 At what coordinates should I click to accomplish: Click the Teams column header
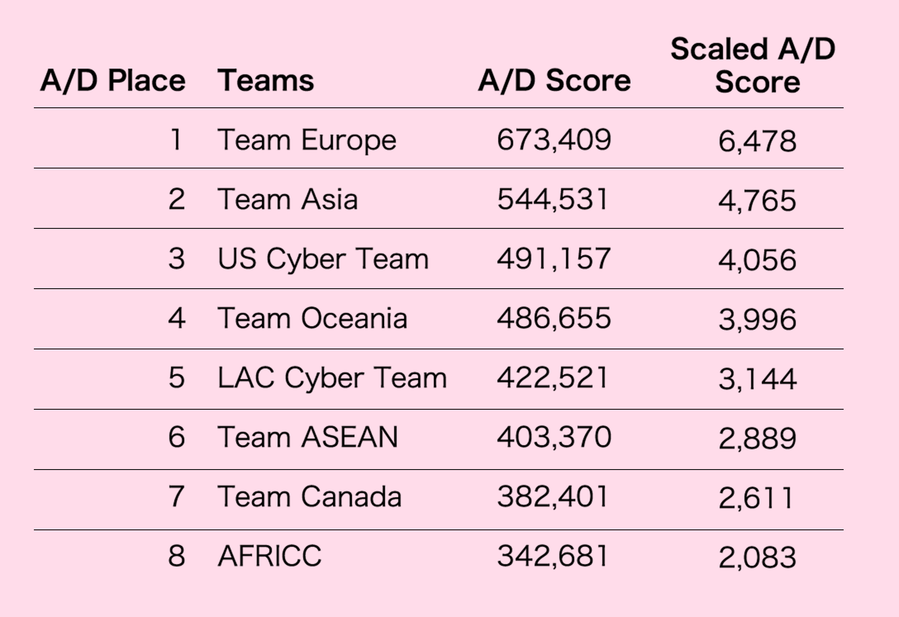266,80
